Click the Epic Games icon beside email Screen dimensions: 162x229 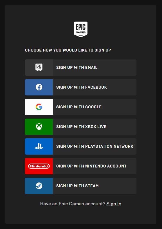pos(39,68)
